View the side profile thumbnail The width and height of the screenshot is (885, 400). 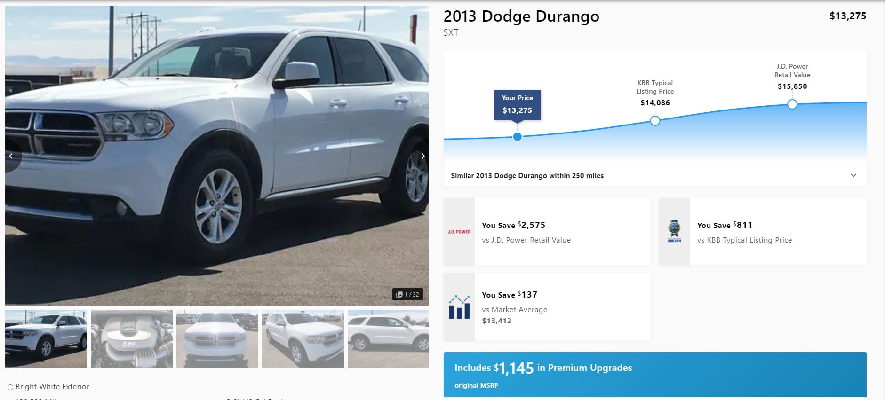(x=388, y=338)
